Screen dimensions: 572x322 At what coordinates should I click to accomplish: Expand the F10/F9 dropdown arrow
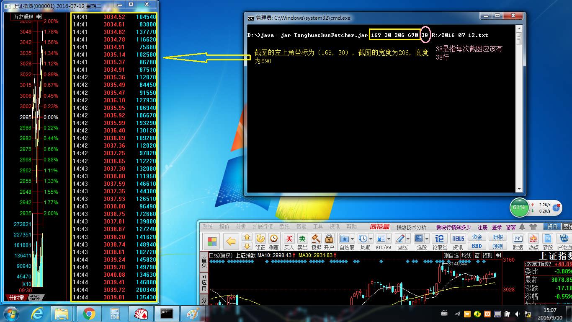coord(389,239)
